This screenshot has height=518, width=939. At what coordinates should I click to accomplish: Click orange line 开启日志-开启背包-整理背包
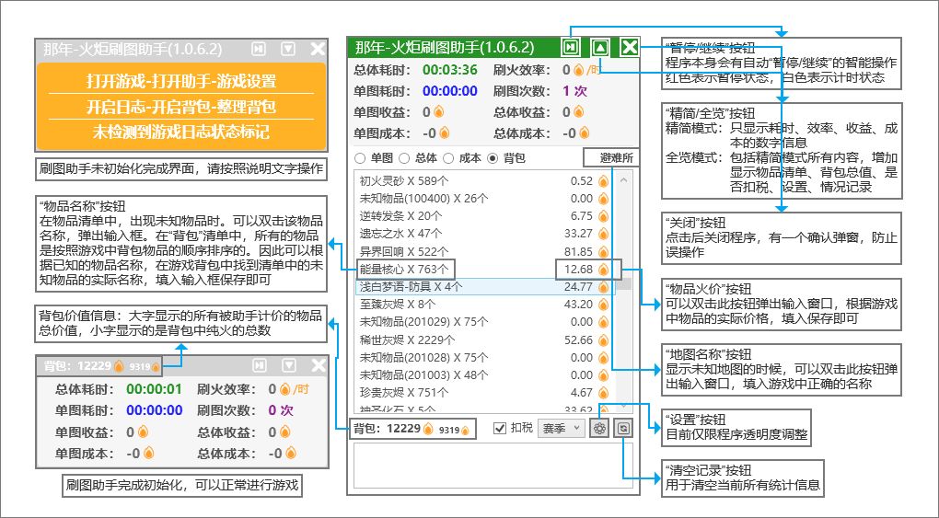(x=180, y=107)
